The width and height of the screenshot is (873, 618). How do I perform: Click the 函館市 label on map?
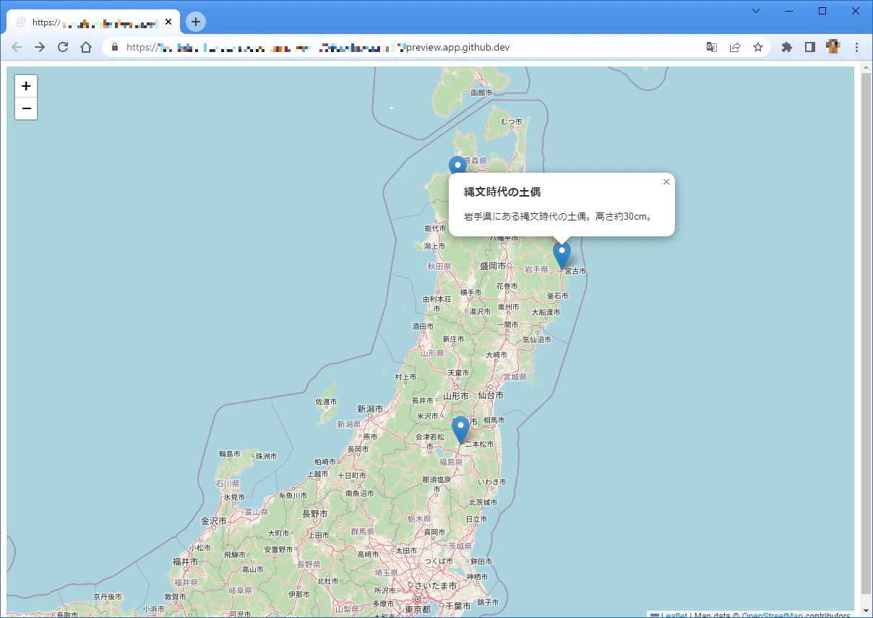[481, 93]
